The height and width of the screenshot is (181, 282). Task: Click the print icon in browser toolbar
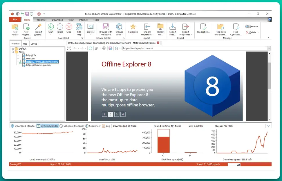pyautogui.click(x=104, y=48)
